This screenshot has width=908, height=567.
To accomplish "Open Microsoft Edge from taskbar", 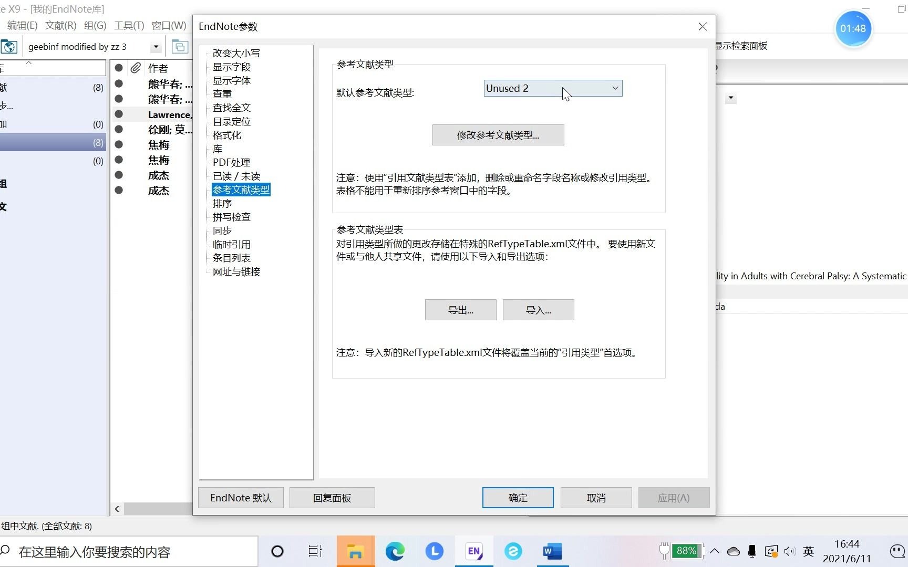I will 395,551.
